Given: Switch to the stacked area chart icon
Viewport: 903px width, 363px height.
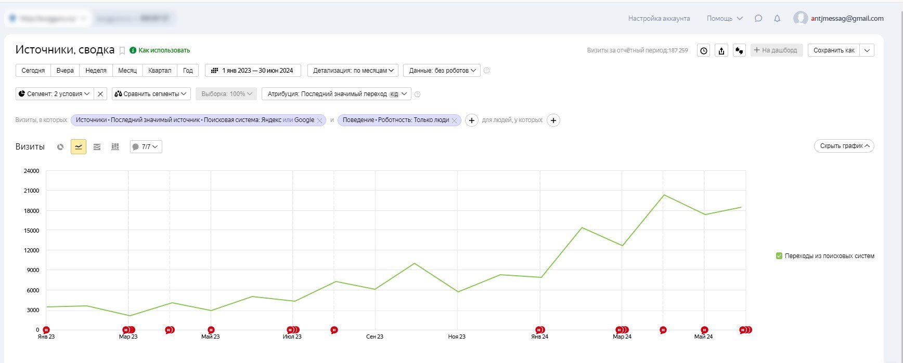Looking at the screenshot, I should (x=97, y=147).
